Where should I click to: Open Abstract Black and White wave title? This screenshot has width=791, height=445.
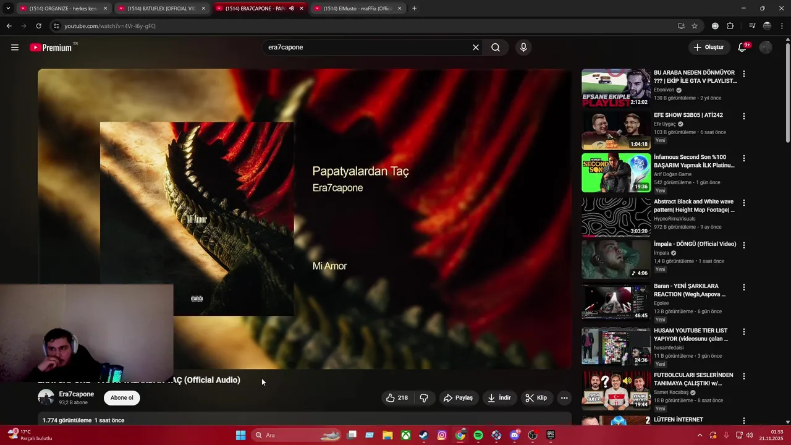(694, 206)
